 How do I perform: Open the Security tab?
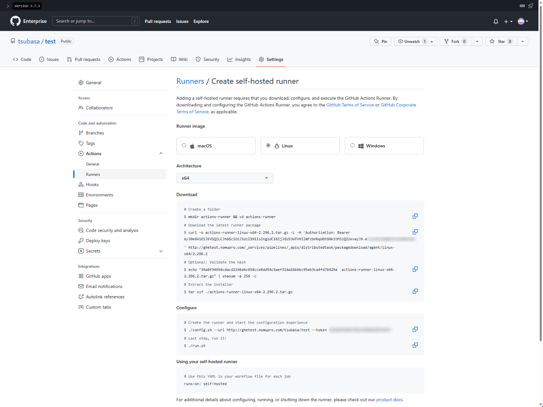point(208,59)
